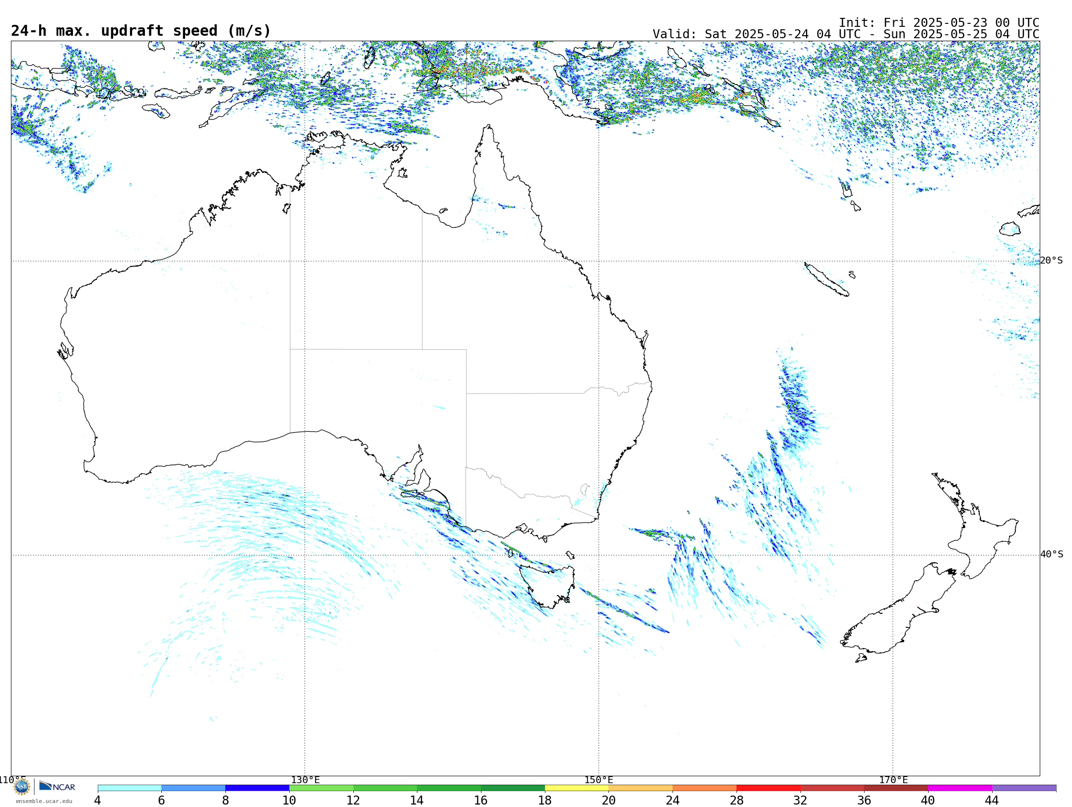The image size is (1072, 807).
Task: Pick the green 12–14 m/s swatch
Action: pos(385,788)
